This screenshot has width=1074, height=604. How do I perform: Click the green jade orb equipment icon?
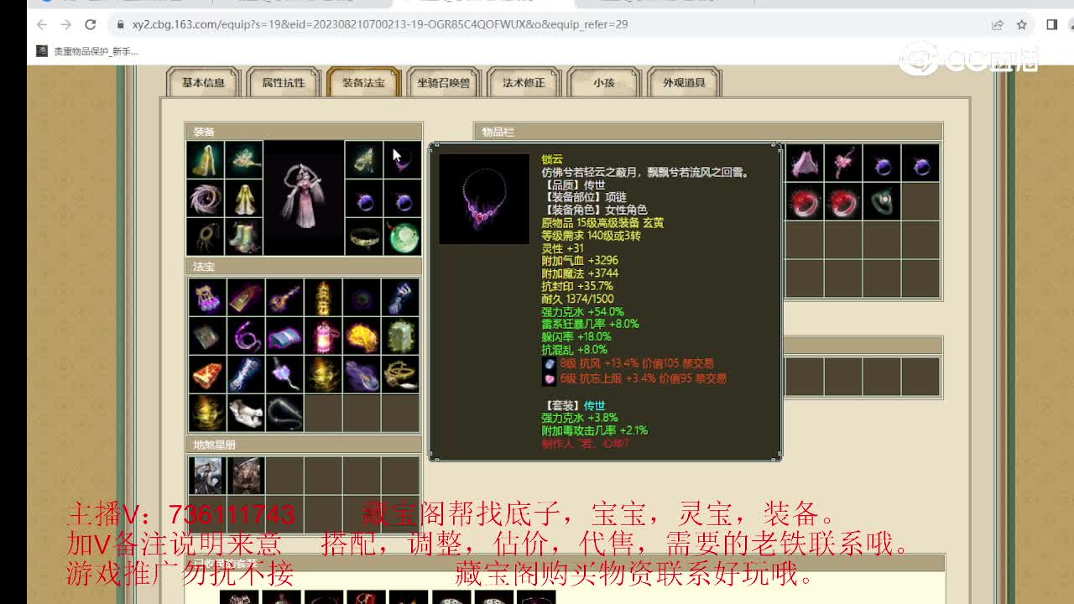(x=403, y=237)
